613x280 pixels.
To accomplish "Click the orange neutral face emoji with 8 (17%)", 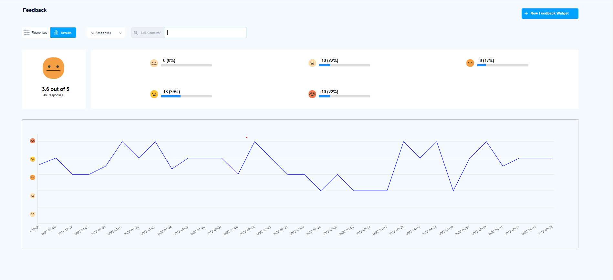I will click(x=470, y=63).
